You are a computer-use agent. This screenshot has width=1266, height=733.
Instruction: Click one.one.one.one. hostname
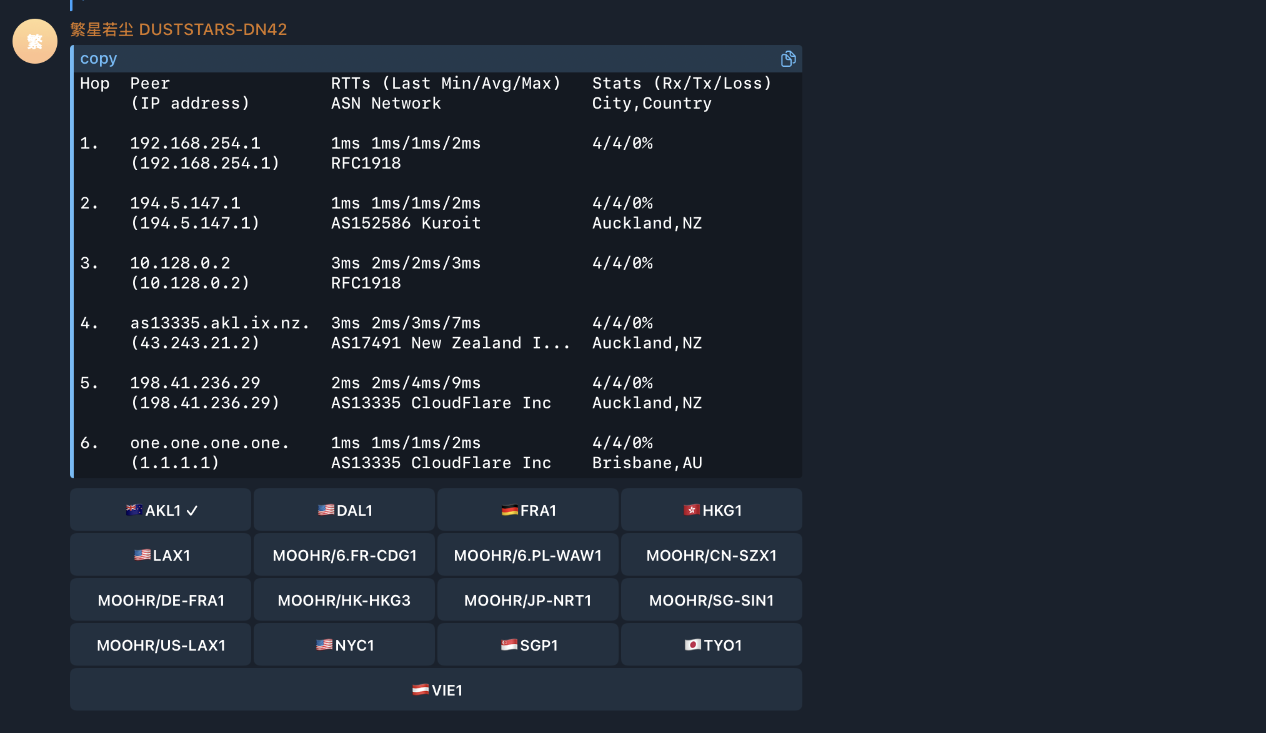click(210, 443)
